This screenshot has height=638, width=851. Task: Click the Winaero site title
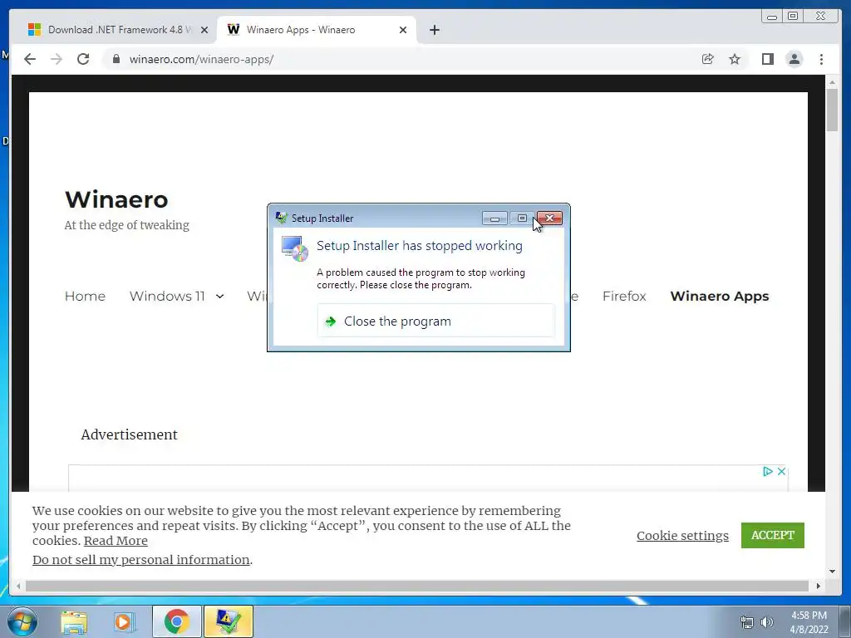pos(116,199)
